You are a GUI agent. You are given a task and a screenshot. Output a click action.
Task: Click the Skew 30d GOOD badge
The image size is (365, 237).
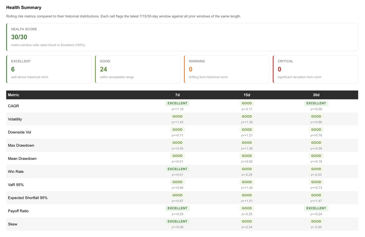316,221
